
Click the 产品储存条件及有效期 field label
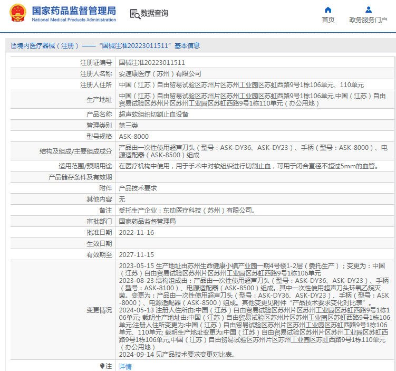(x=80, y=177)
